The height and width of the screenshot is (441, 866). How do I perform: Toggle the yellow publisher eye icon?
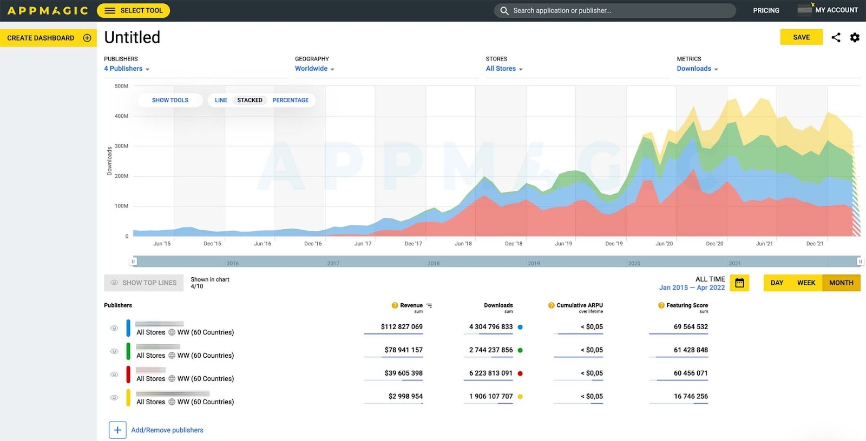pos(114,398)
